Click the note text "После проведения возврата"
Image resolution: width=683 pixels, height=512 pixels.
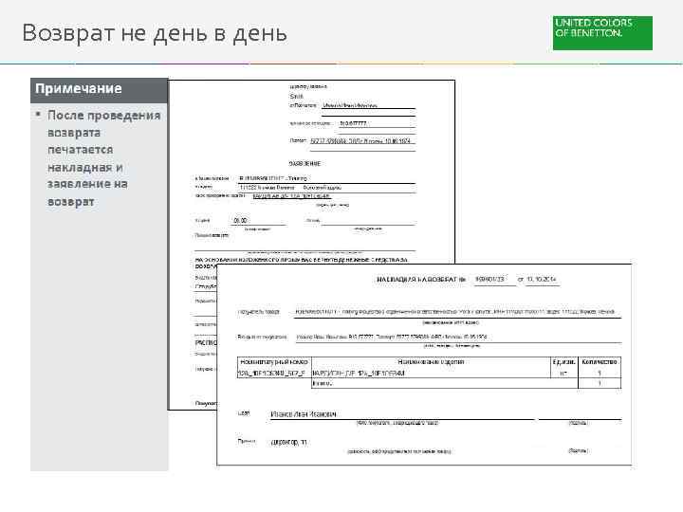(x=103, y=123)
